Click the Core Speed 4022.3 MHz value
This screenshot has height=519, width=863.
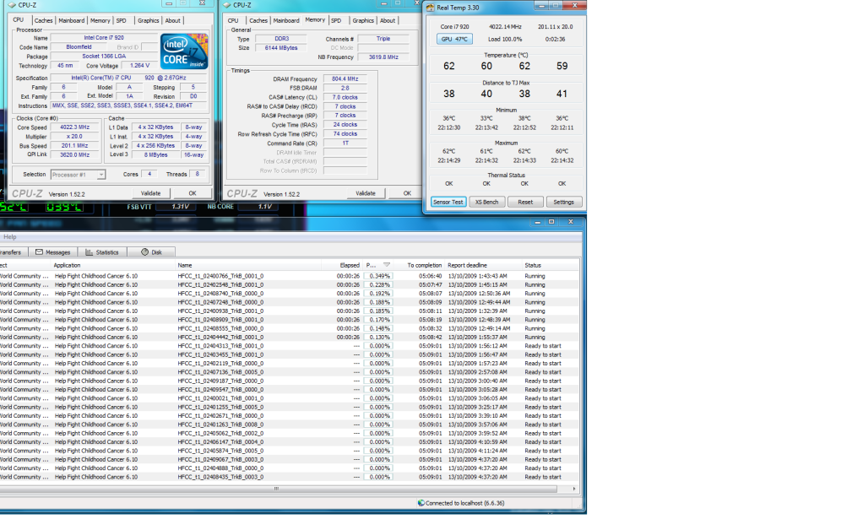pos(75,127)
